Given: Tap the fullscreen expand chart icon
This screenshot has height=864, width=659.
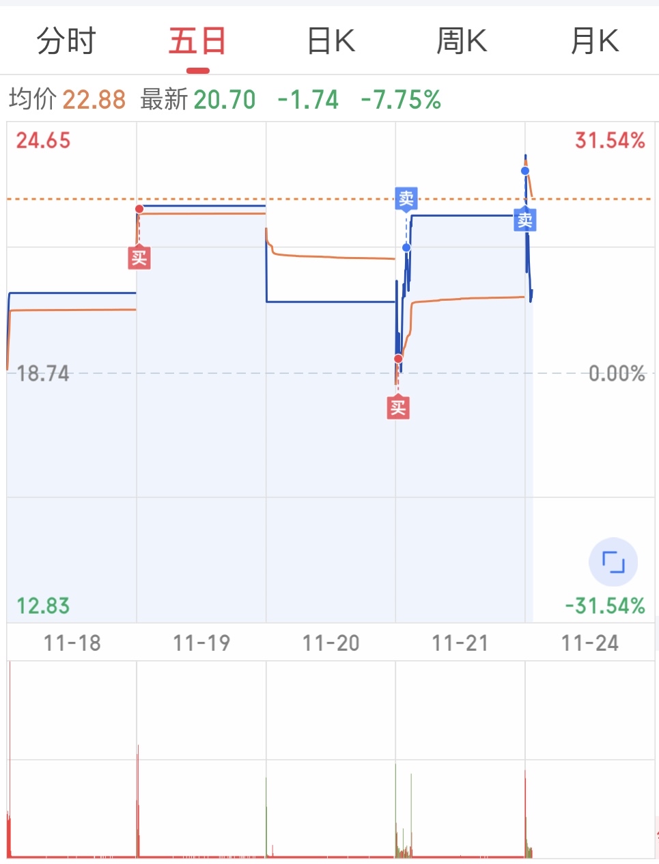Looking at the screenshot, I should coord(613,562).
